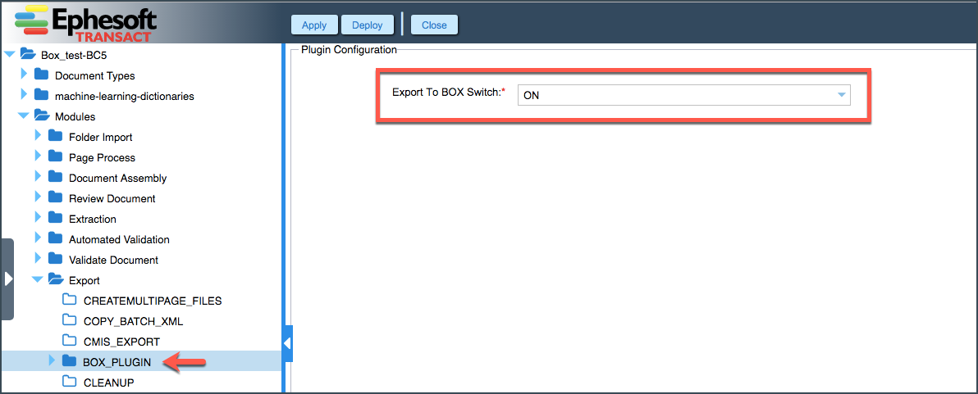This screenshot has width=978, height=394.
Task: Select BOX_PLUGIN label in the tree
Action: [117, 361]
